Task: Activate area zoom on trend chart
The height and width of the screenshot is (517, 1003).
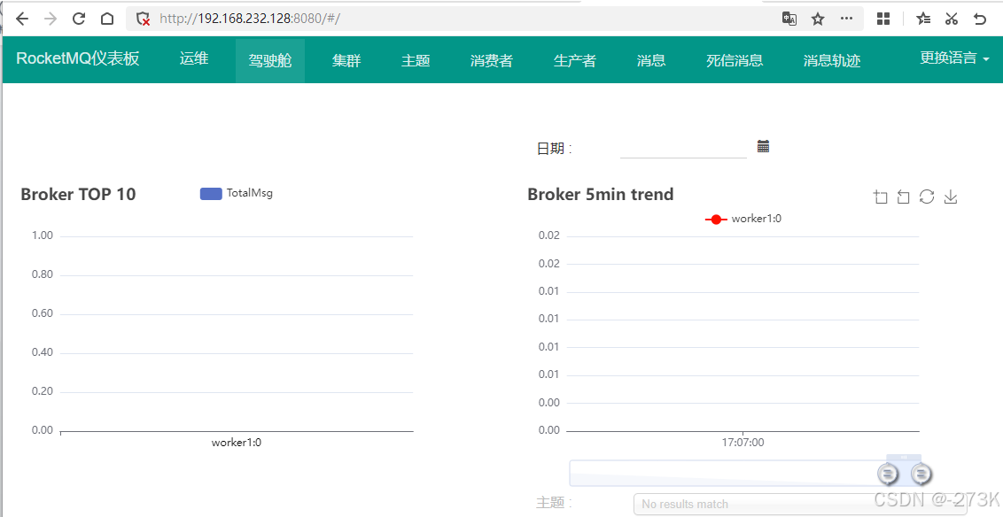Action: pyautogui.click(x=880, y=197)
